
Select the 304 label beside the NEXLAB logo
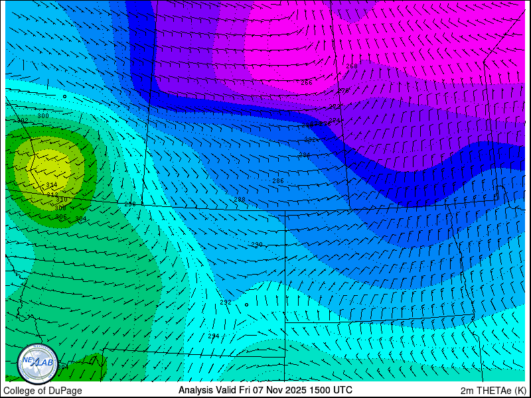tap(63, 367)
